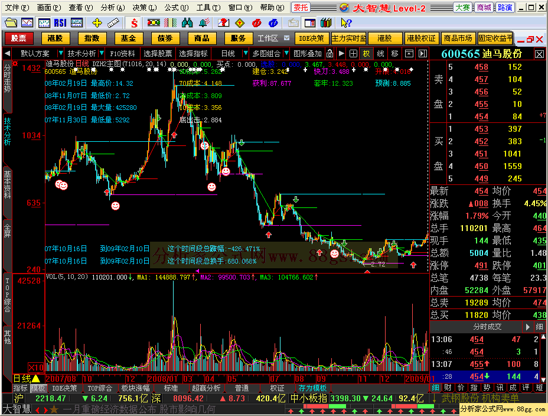The image size is (548, 416).
Task: Toggle the 权 adjusted-price button
Action: point(366,54)
